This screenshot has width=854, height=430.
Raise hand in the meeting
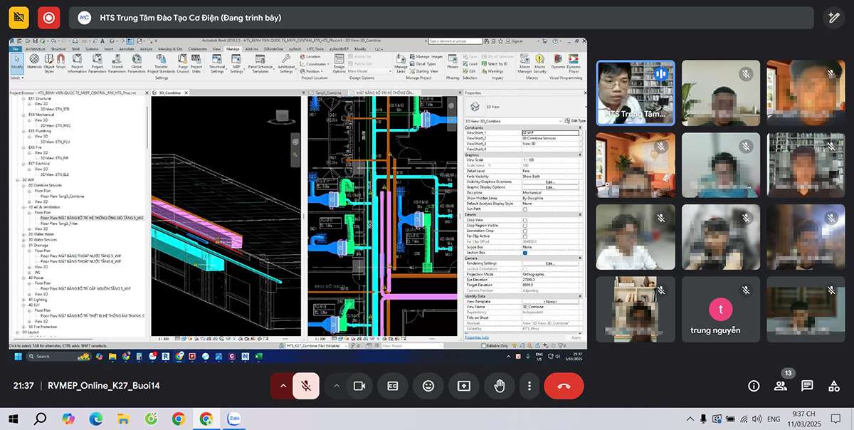point(500,386)
